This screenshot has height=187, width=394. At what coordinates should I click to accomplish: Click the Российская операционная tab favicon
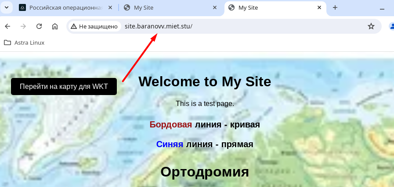22,8
